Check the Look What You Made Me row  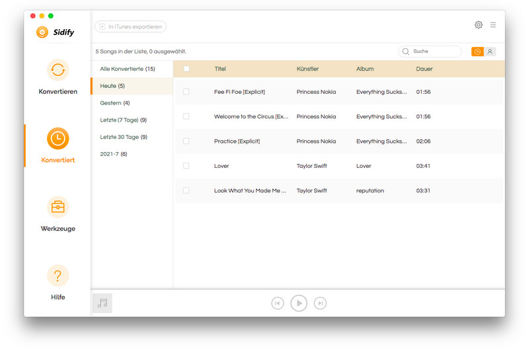click(186, 190)
